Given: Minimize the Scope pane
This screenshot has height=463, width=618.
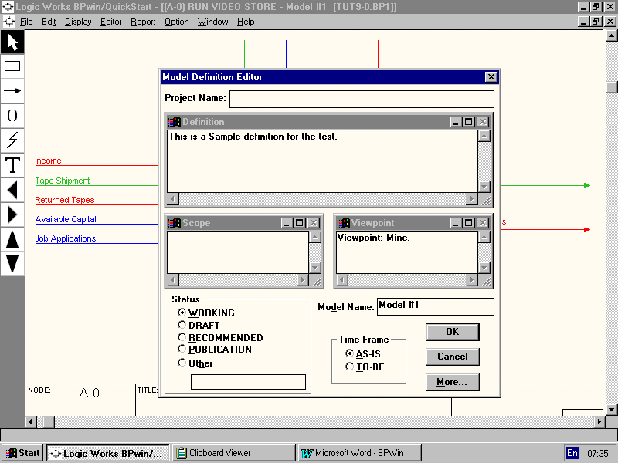Looking at the screenshot, I should (287, 223).
